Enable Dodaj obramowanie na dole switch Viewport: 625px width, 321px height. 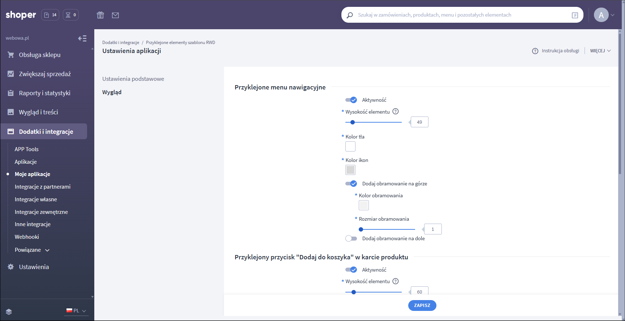351,238
